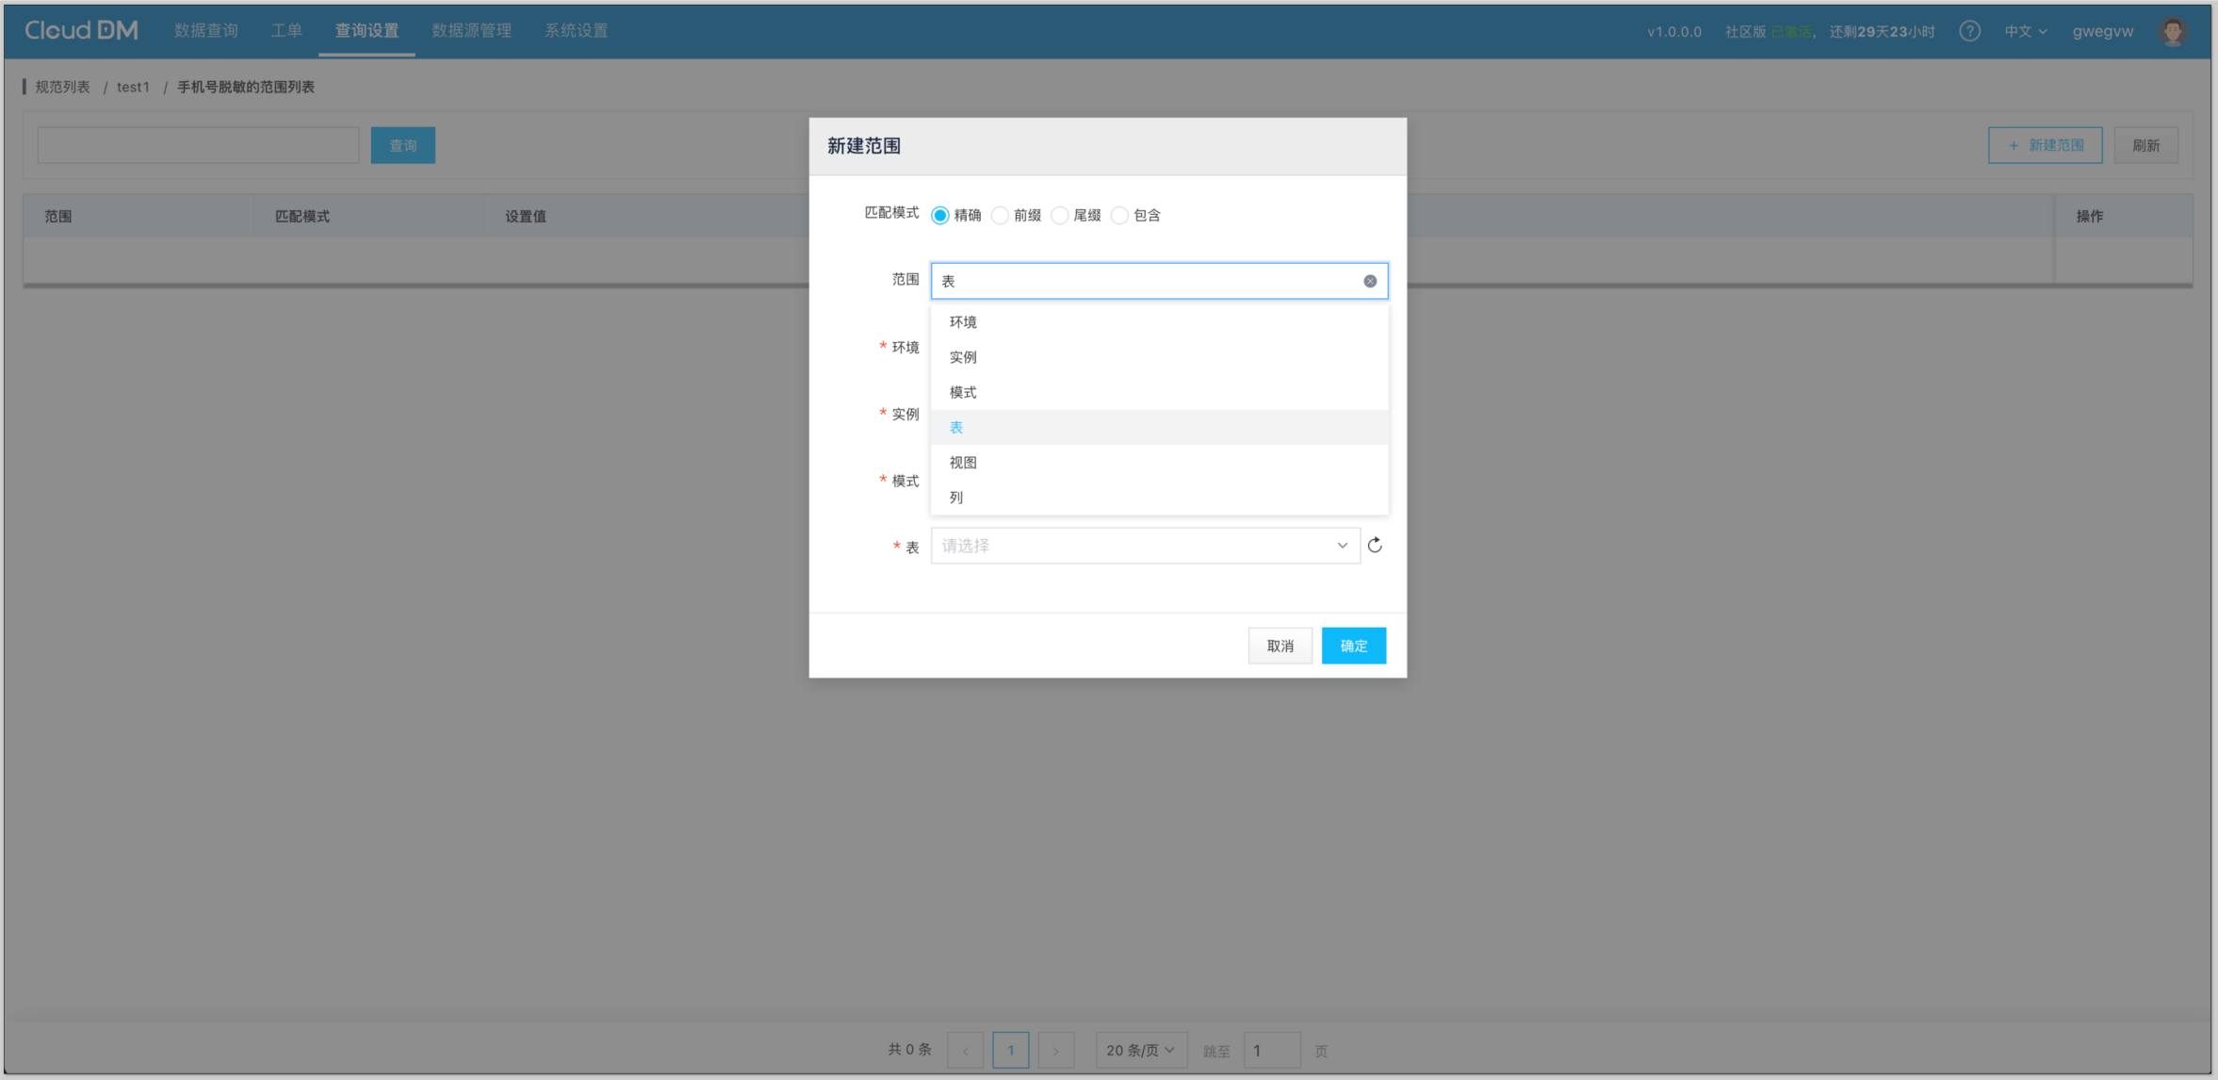Select the 精确 radio button
The width and height of the screenshot is (2218, 1080).
coord(940,216)
